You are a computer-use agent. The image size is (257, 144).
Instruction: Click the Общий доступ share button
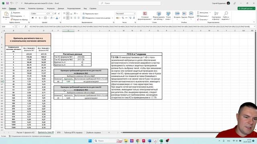(x=246, y=8)
